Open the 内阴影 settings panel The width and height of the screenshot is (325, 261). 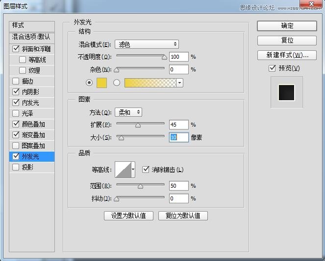point(30,92)
